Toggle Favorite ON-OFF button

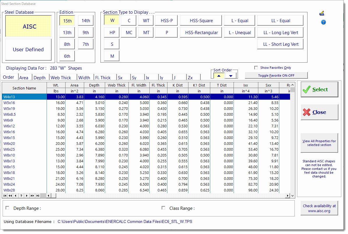coord(276,75)
